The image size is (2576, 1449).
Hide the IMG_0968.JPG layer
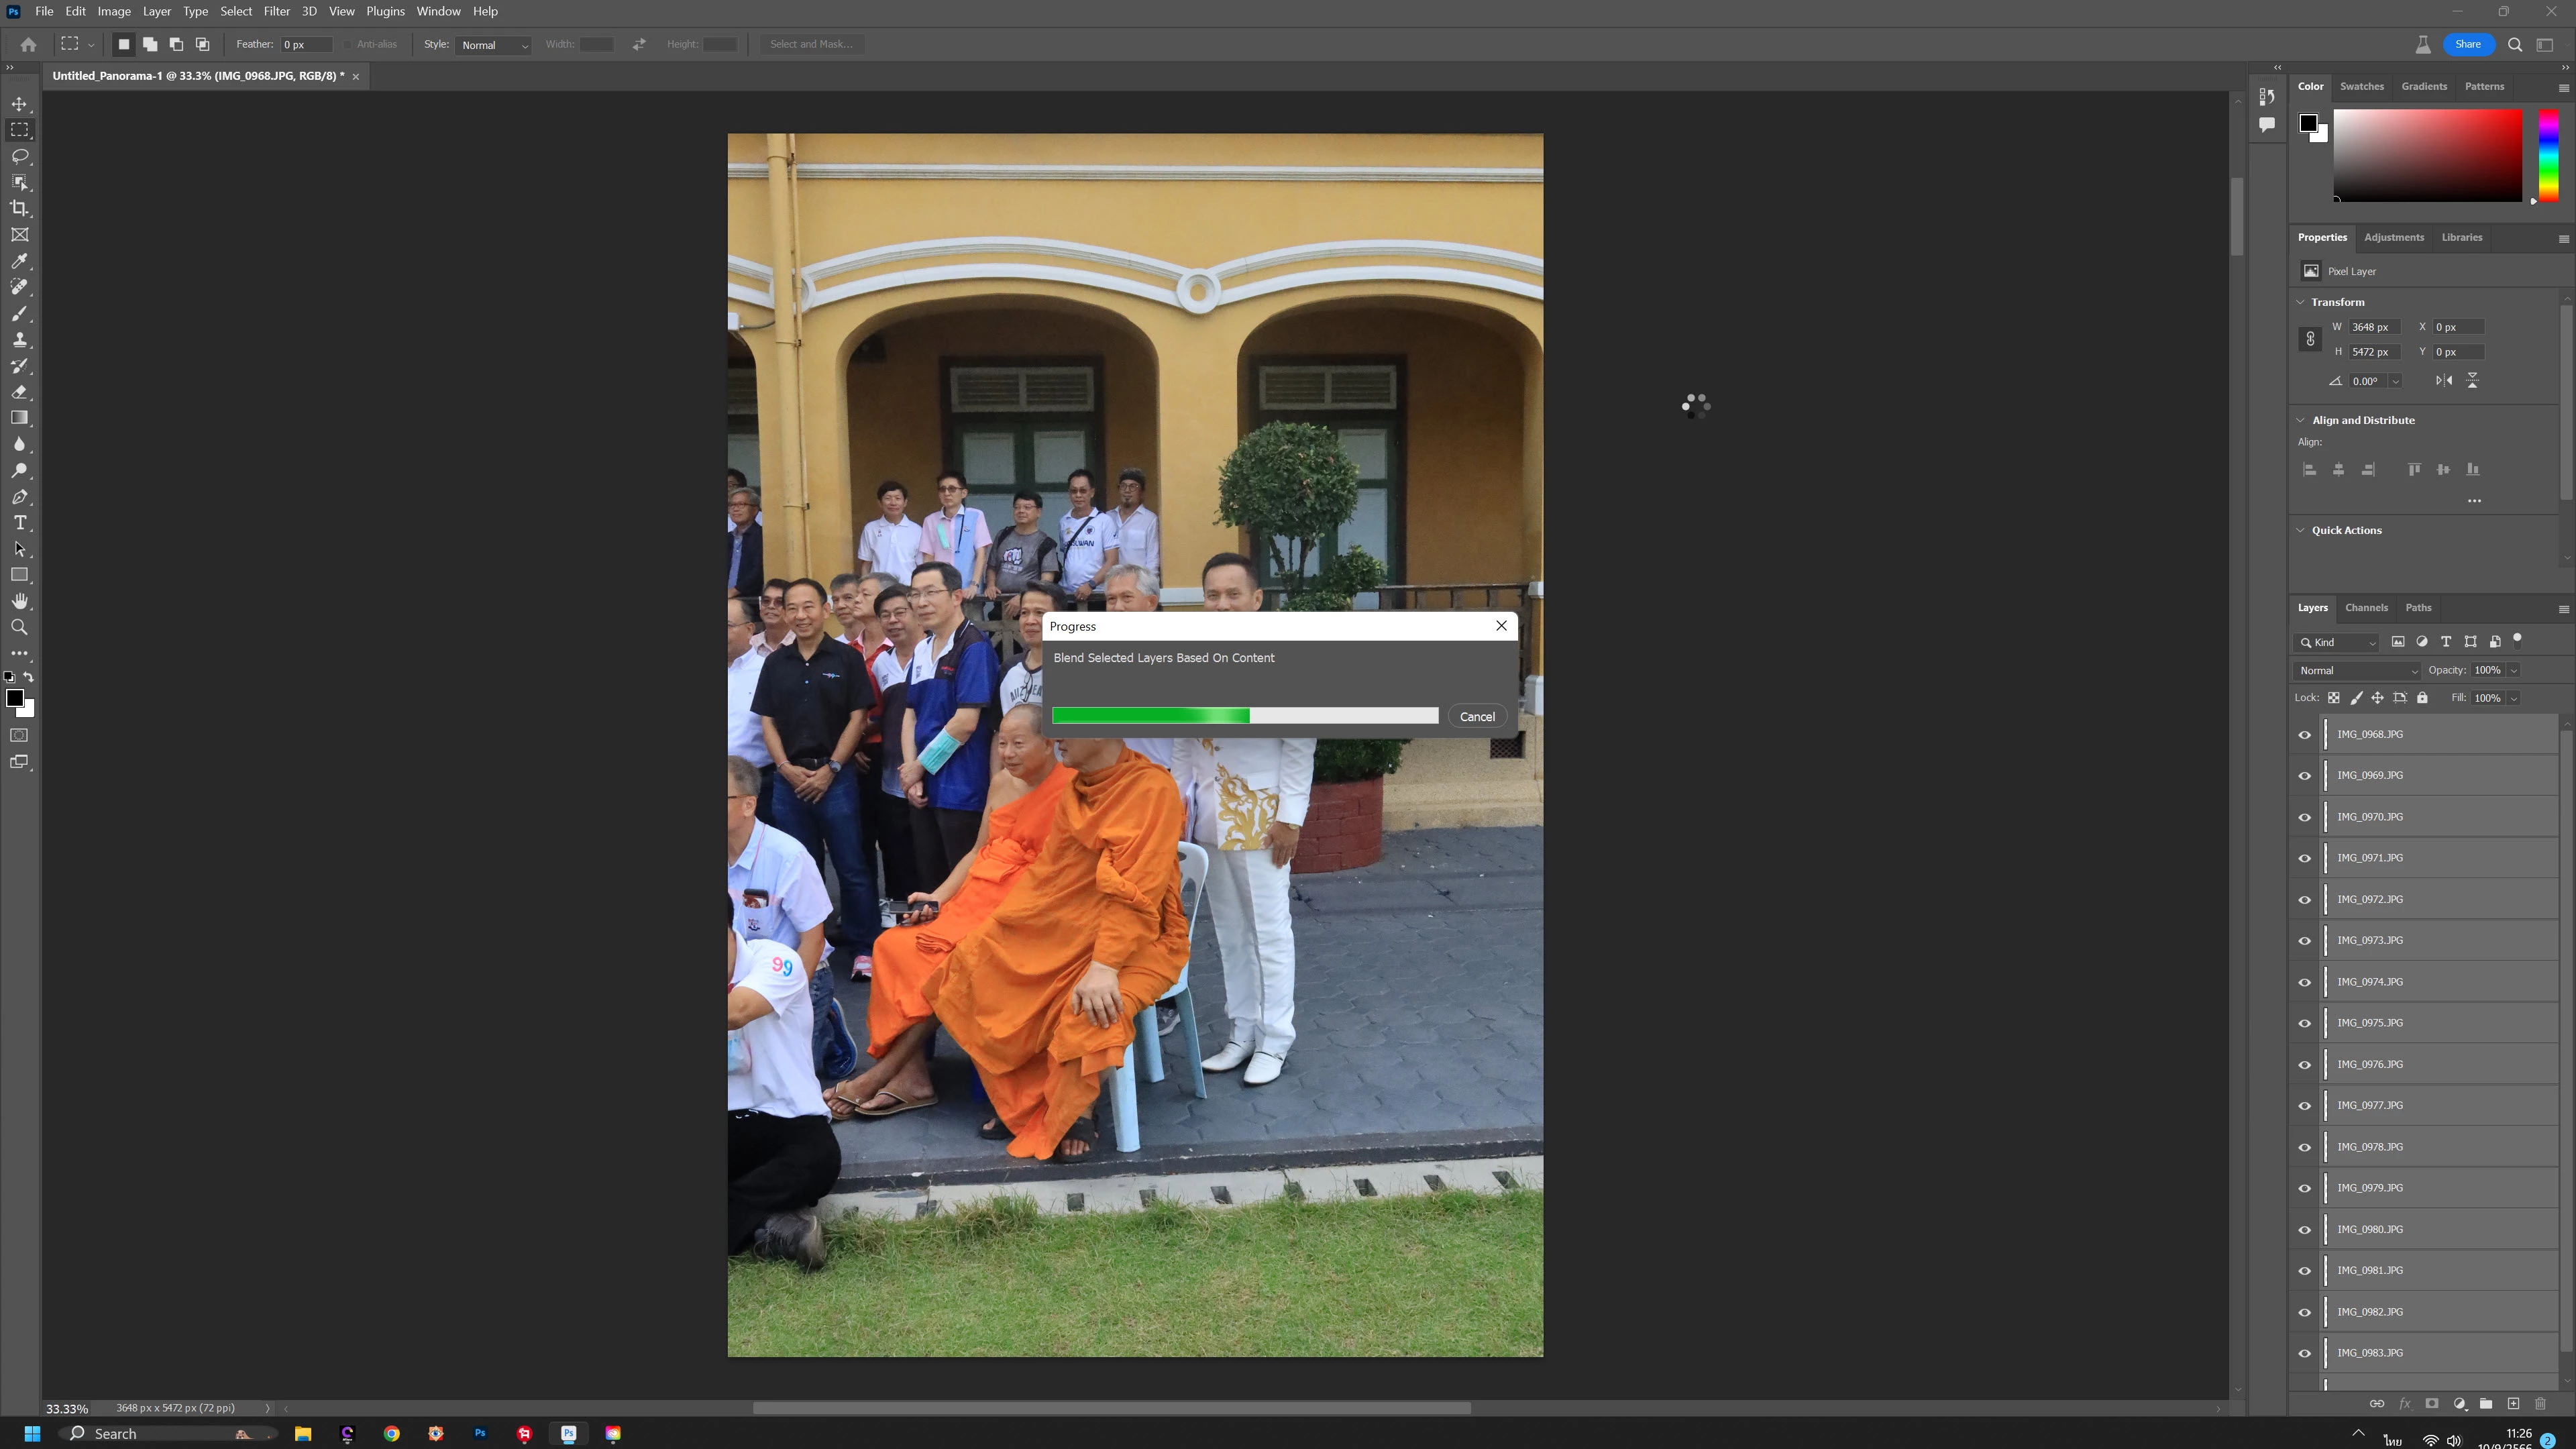tap(2305, 735)
